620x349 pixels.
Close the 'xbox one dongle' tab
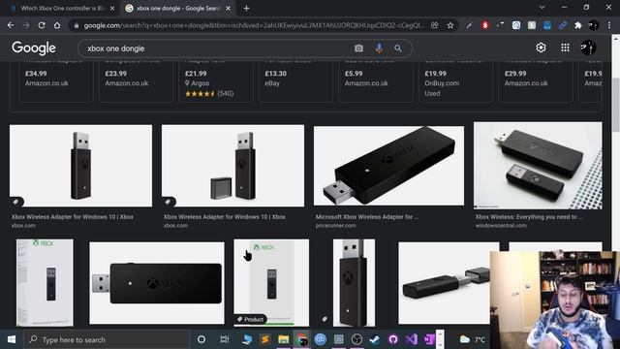click(229, 9)
